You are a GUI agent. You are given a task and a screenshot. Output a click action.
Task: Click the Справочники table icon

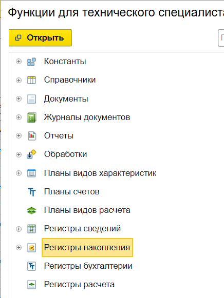[31, 80]
